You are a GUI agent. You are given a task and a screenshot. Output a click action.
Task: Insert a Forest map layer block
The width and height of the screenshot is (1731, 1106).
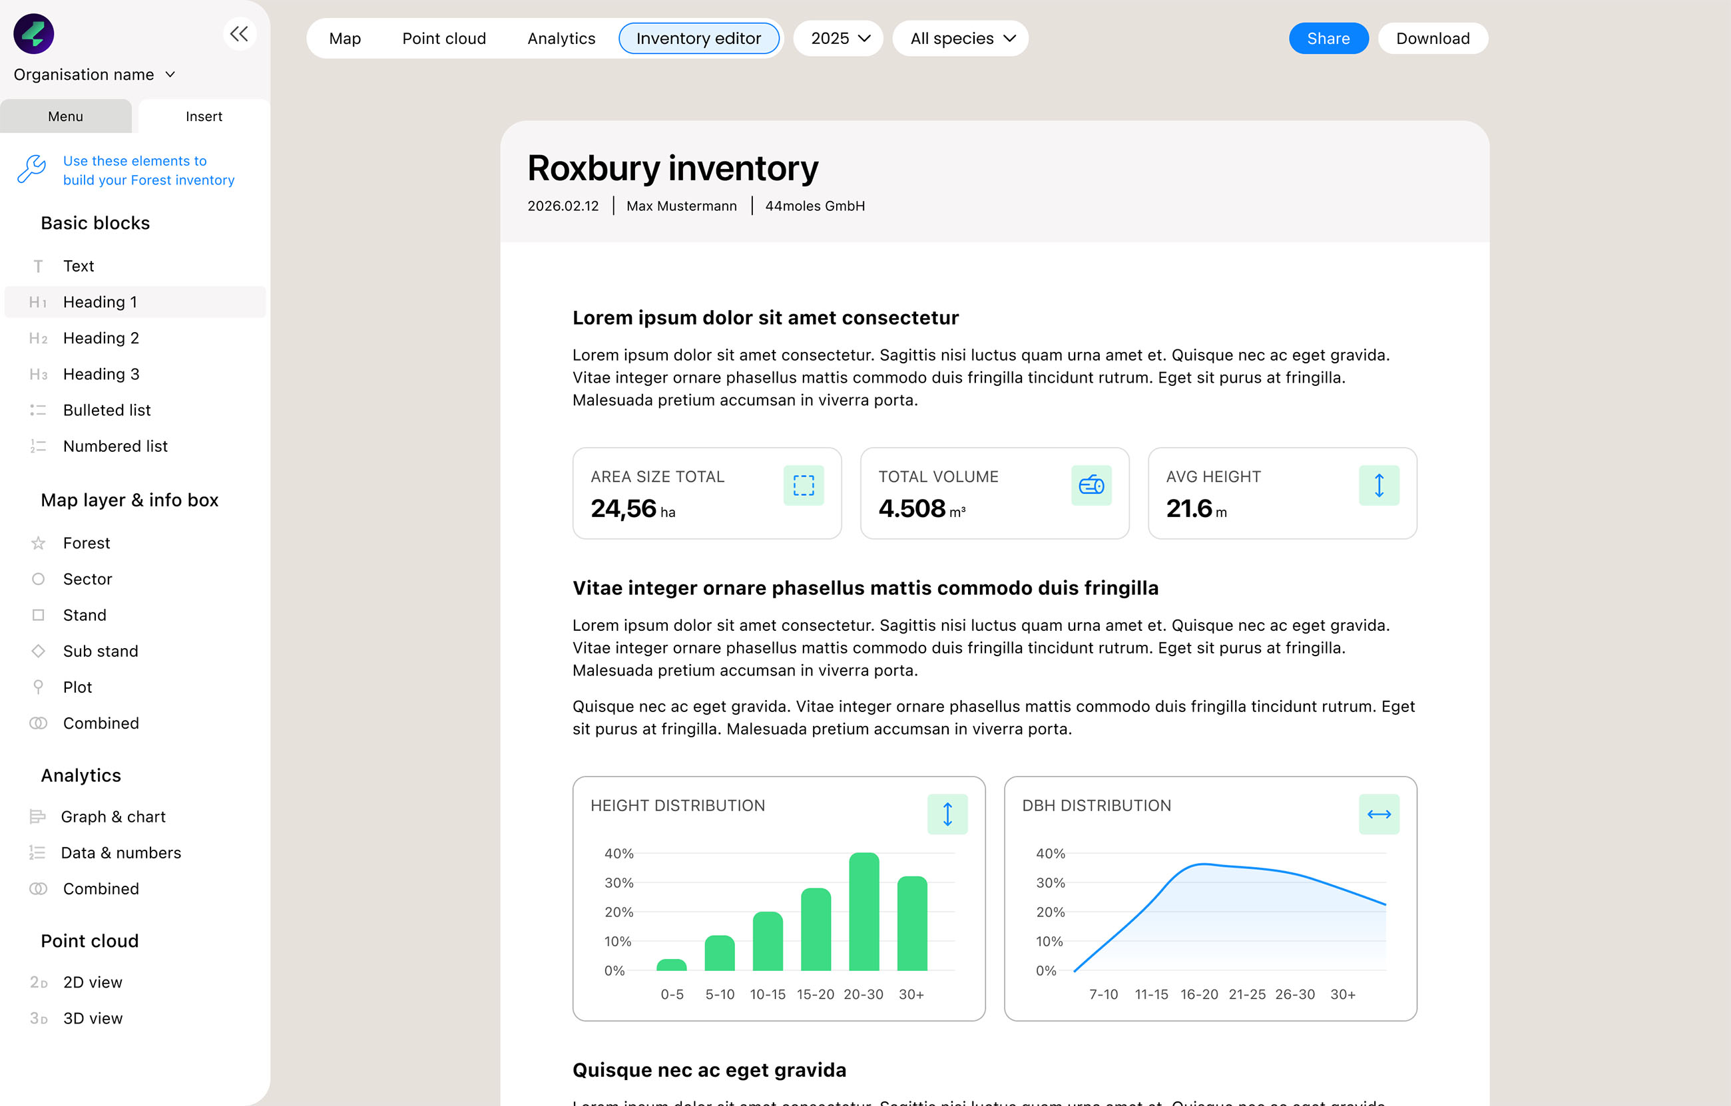coord(87,542)
